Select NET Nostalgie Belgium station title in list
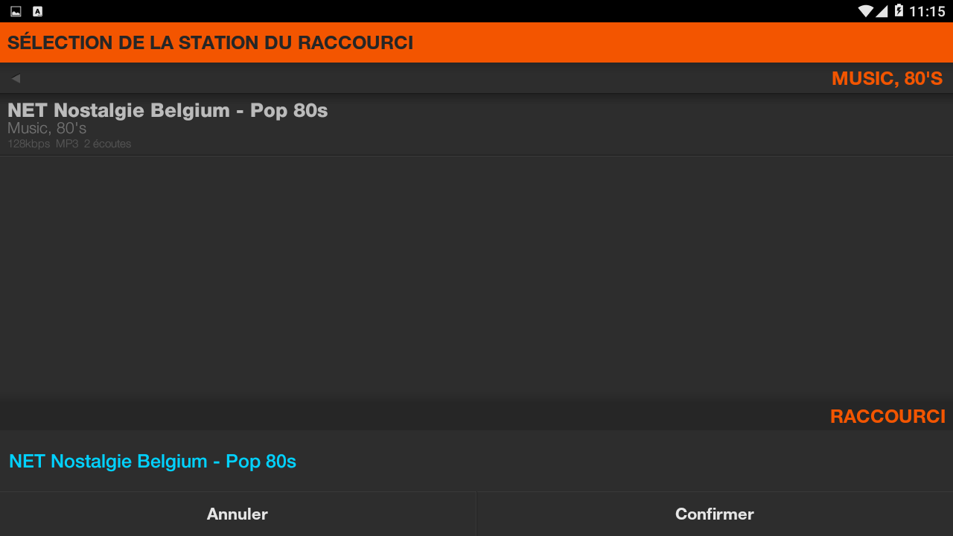953x536 pixels. click(x=168, y=110)
